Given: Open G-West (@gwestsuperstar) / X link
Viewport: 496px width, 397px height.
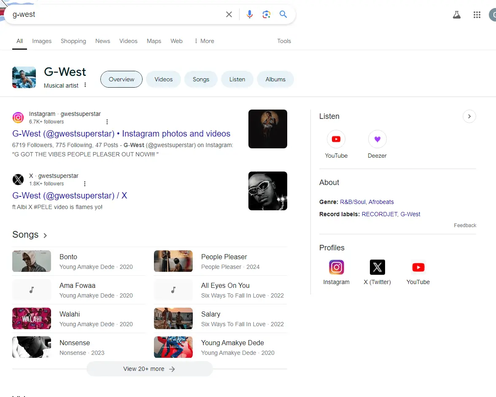Looking at the screenshot, I should point(70,196).
